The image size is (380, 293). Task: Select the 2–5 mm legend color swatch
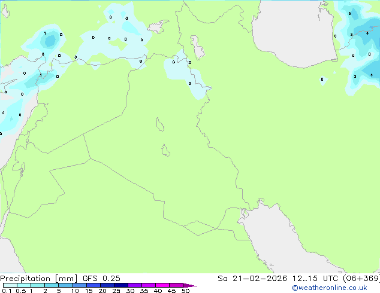tap(52, 285)
